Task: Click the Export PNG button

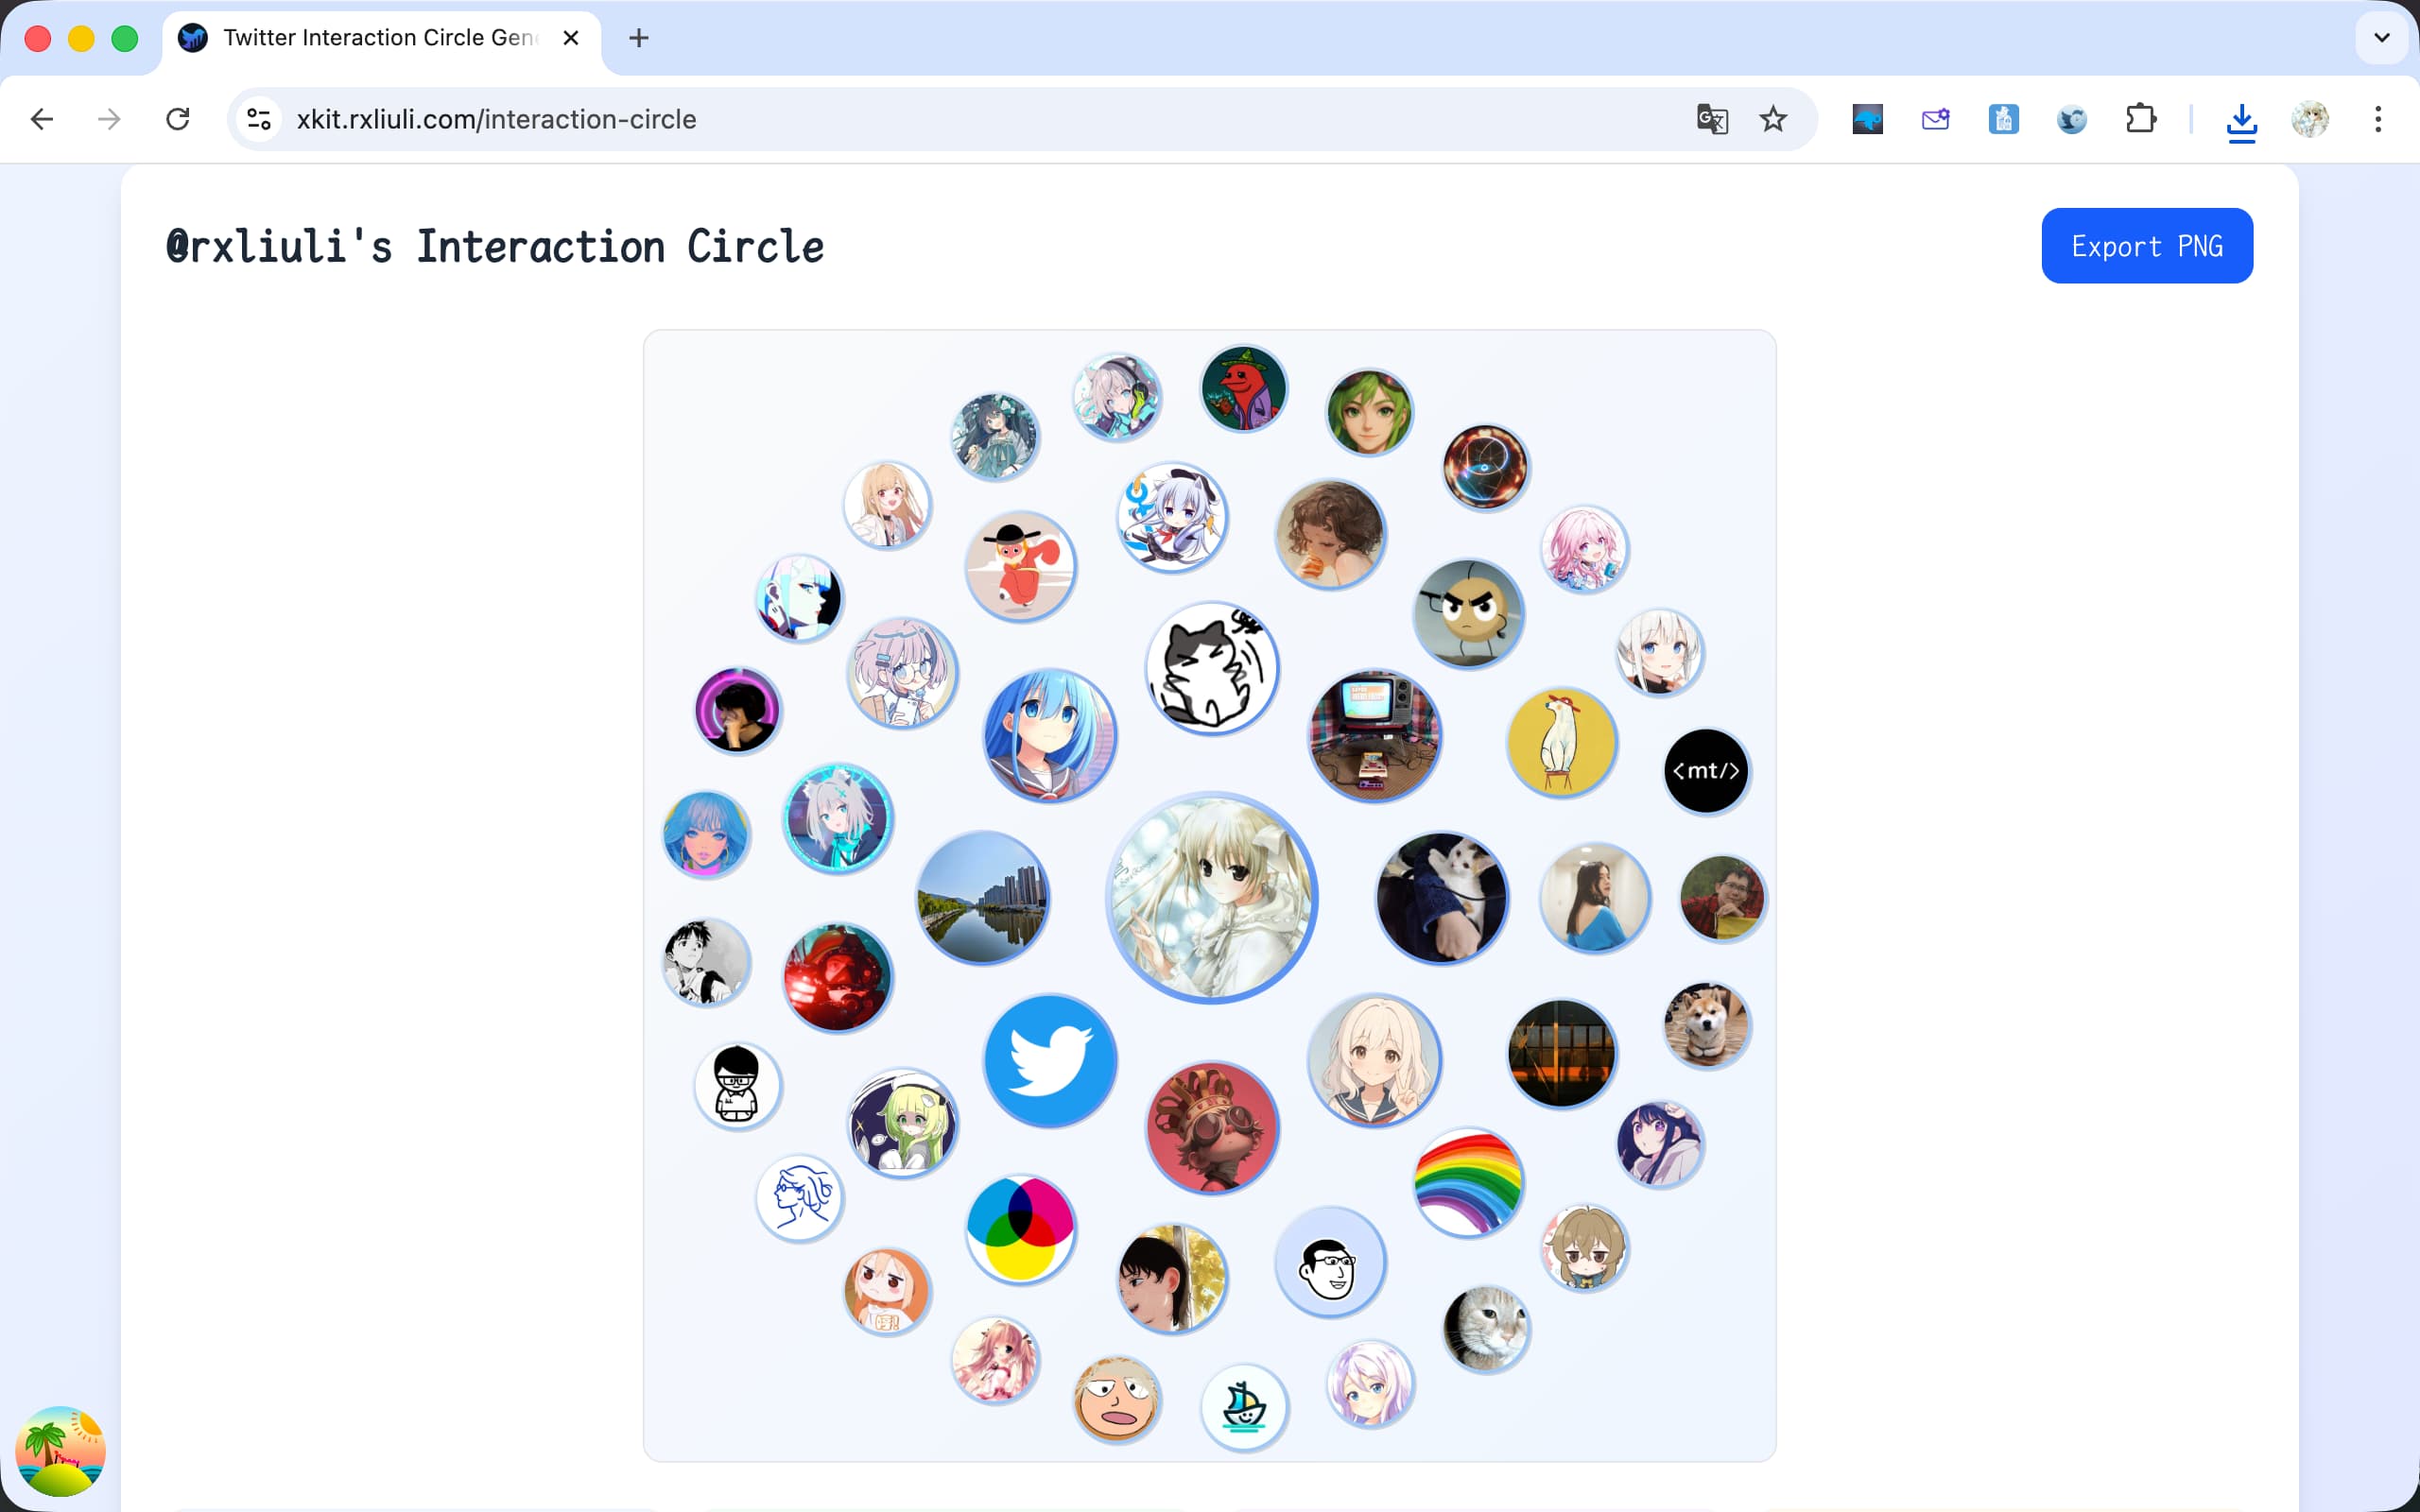Action: [2146, 245]
